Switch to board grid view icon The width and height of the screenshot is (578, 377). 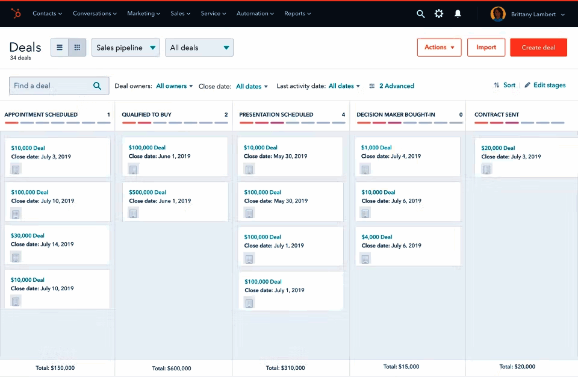(x=77, y=48)
